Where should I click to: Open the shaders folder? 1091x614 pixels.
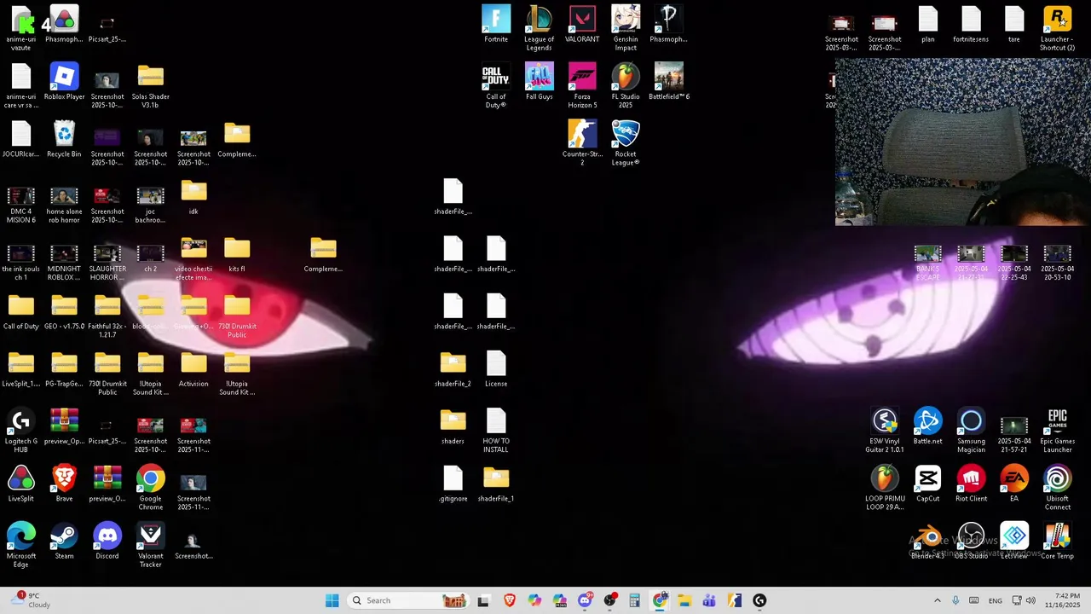coord(453,426)
